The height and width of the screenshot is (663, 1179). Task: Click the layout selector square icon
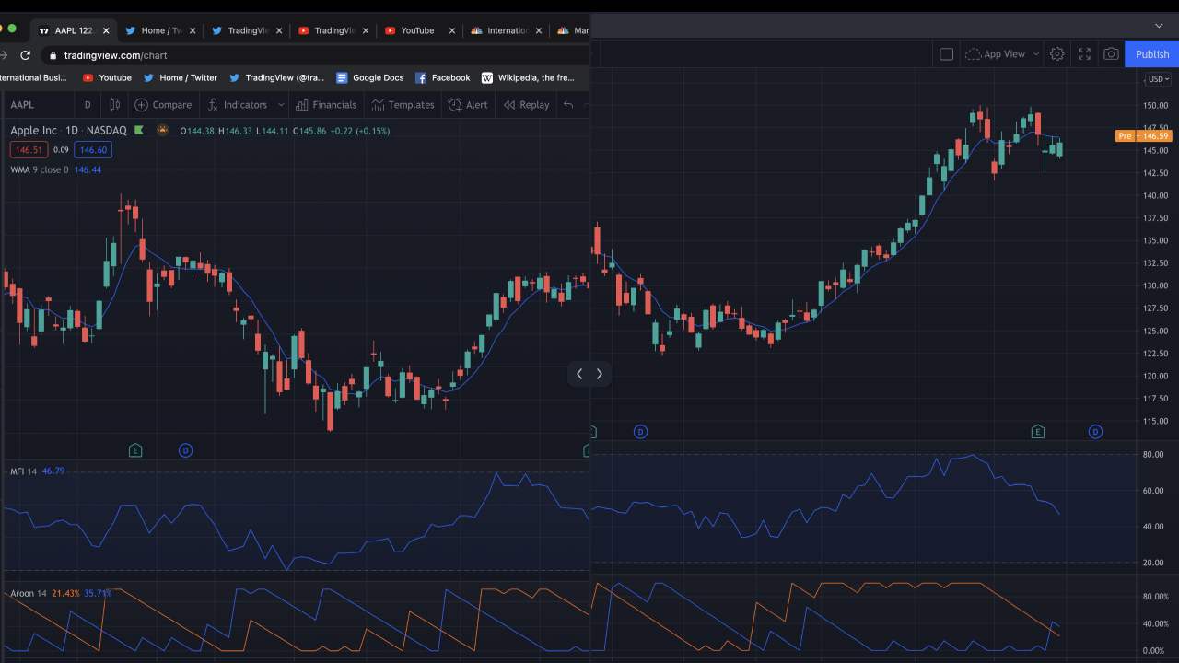point(946,54)
